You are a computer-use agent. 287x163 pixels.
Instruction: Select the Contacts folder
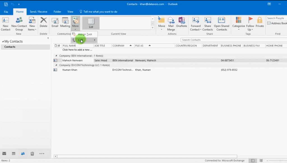click(26, 47)
